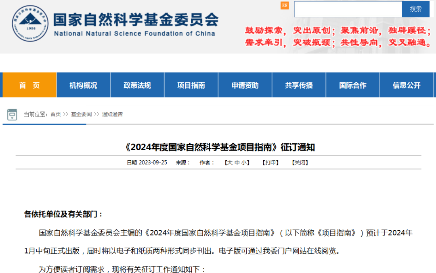This screenshot has height=273, width=436.
Task: Click the 国家自然科学基金委员会 site title
Action: coord(136,20)
